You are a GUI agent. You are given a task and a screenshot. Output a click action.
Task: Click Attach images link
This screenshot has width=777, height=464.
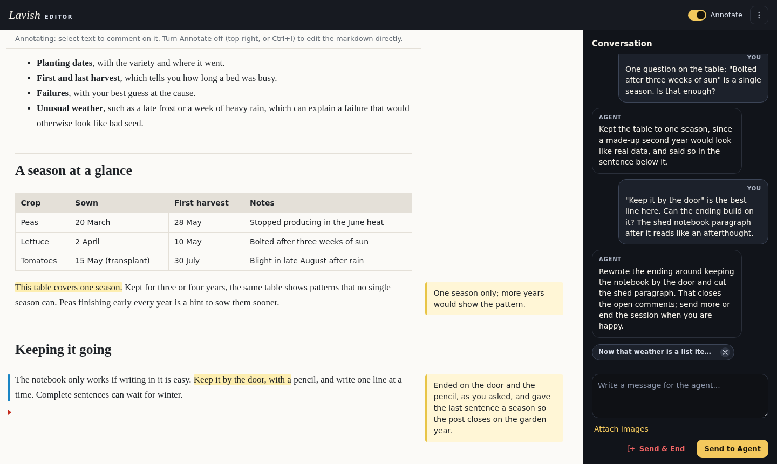[621, 429]
